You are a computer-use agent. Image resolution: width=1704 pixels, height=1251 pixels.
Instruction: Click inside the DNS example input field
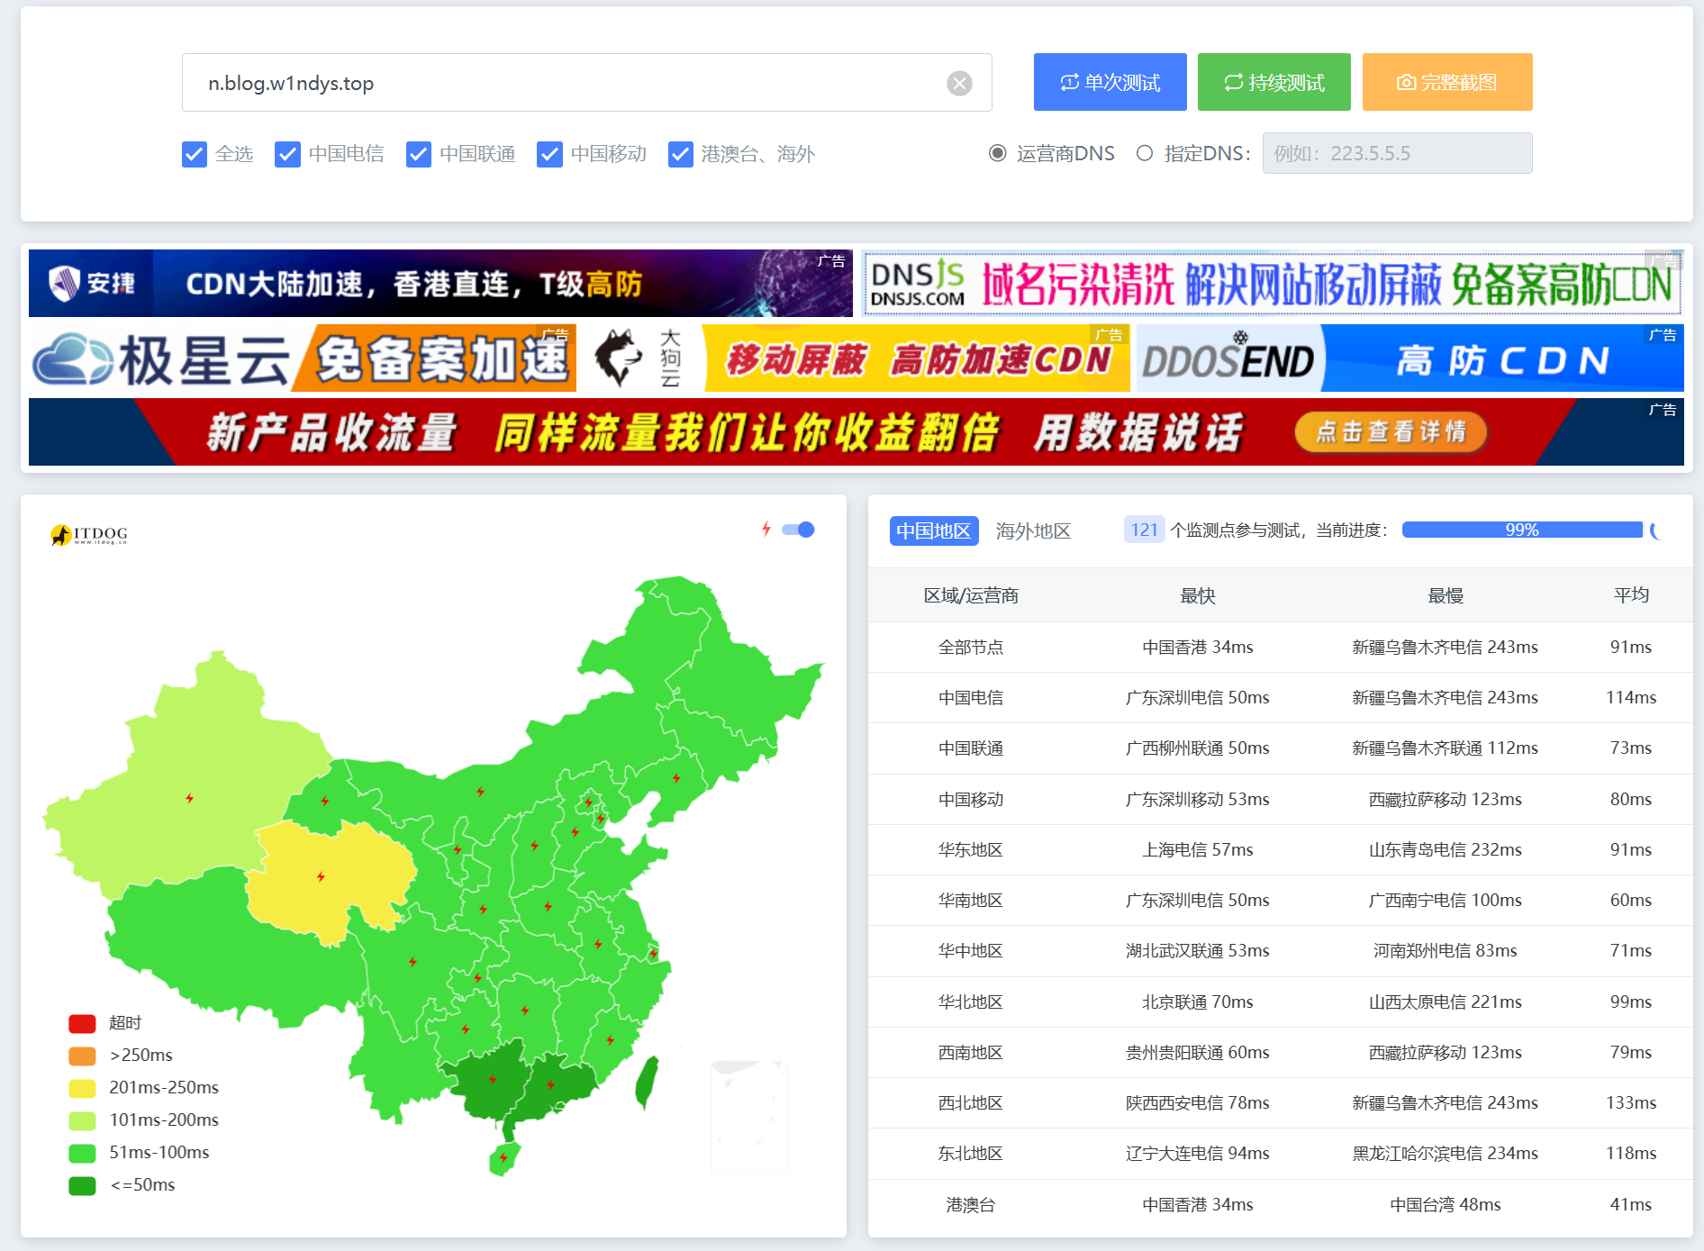[1397, 153]
